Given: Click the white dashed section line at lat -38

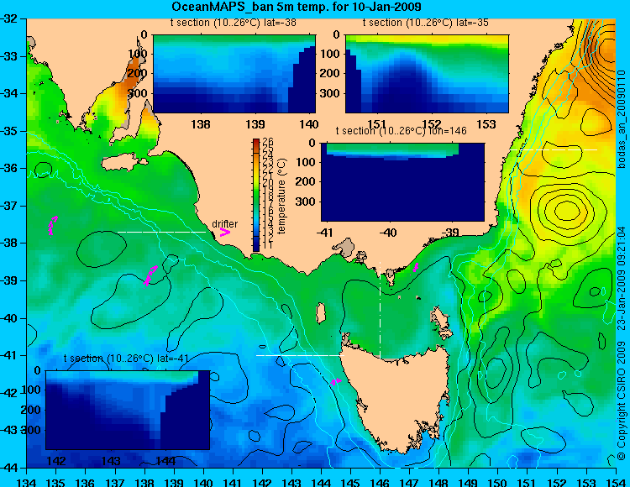Looking at the screenshot, I should (161, 232).
